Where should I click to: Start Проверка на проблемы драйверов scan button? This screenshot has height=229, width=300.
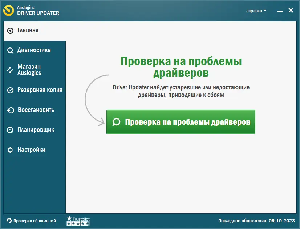pos(181,122)
